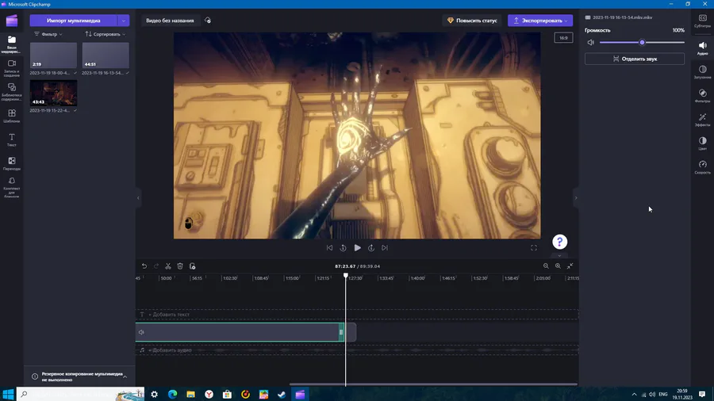Open the Windows Start menu

8,394
